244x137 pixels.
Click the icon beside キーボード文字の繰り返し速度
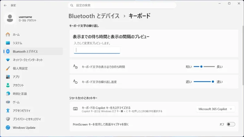point(75,82)
